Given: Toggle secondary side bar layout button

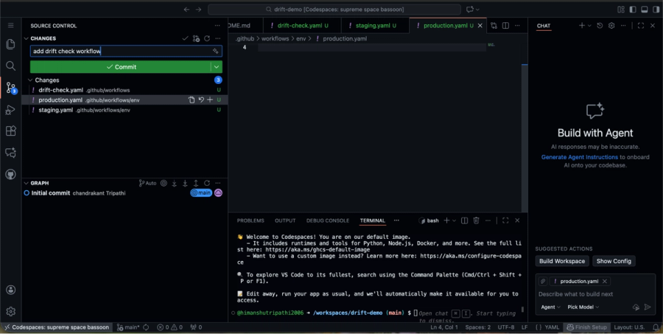Looking at the screenshot, I should [656, 10].
